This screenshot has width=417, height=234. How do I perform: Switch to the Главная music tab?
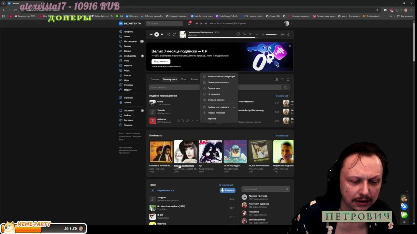(155, 79)
